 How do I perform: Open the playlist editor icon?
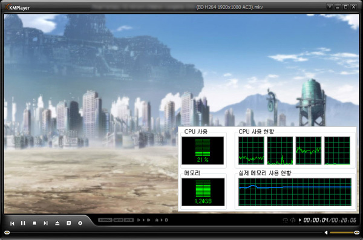pyautogui.click(x=68, y=223)
